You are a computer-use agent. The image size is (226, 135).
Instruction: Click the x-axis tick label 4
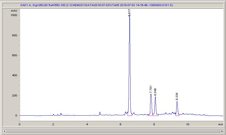click(87, 124)
